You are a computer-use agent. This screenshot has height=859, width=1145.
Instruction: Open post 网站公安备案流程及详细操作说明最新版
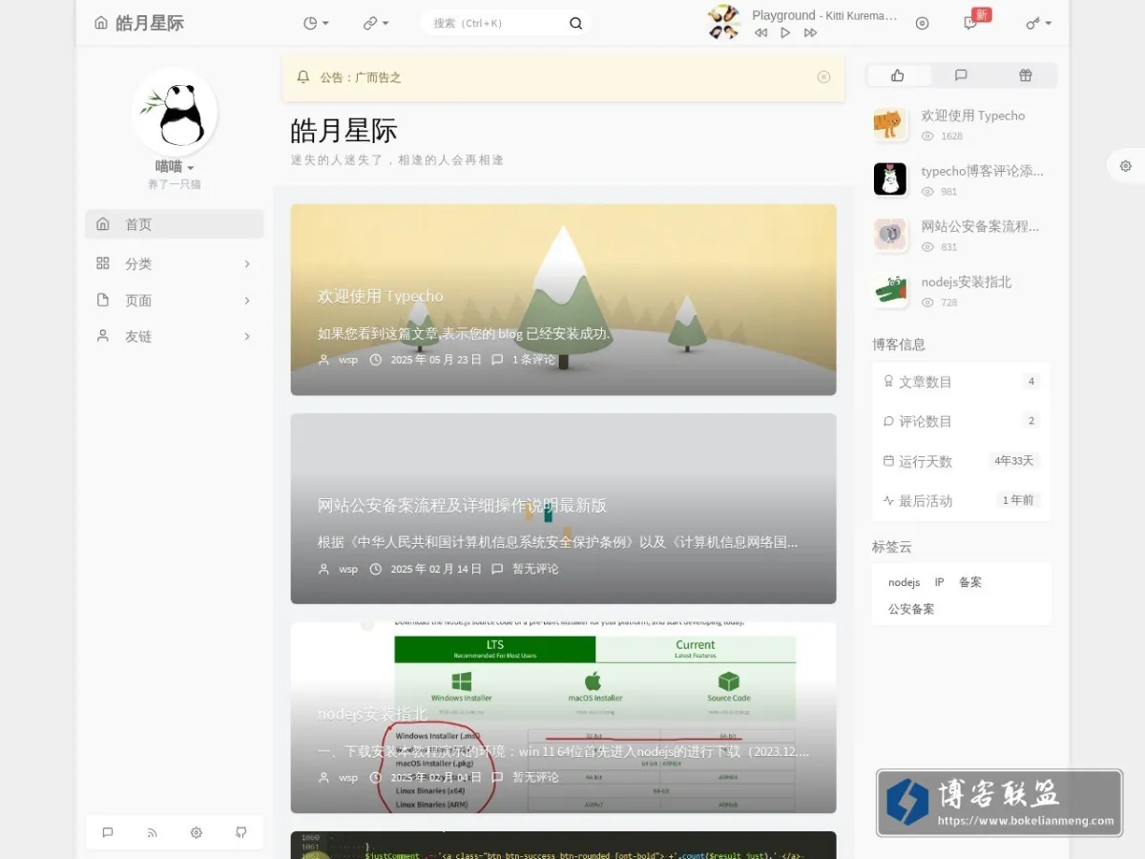click(x=462, y=505)
